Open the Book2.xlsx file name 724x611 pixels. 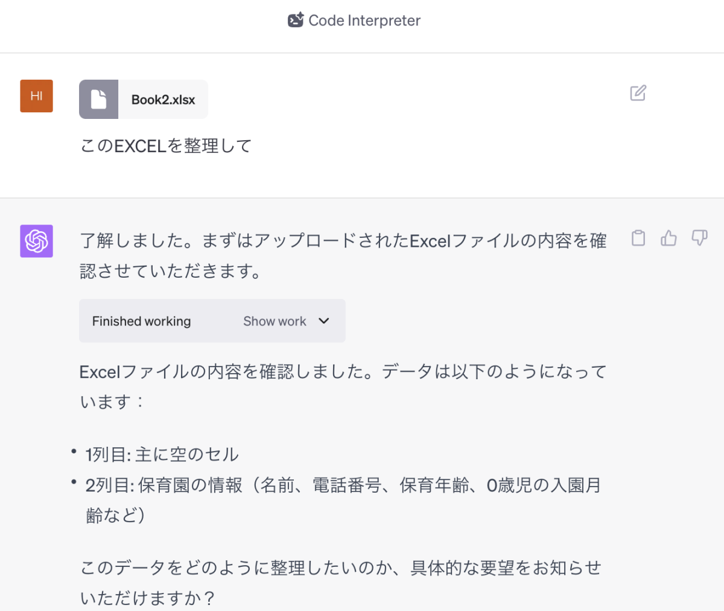[163, 100]
